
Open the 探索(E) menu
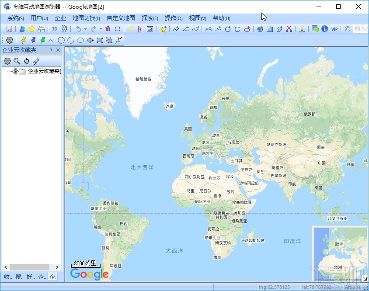point(150,18)
